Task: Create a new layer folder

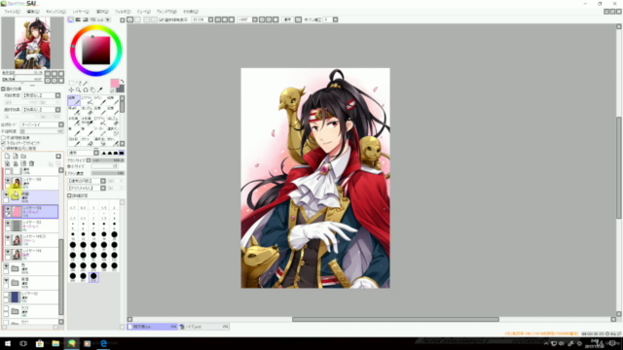Action: tap(23, 156)
